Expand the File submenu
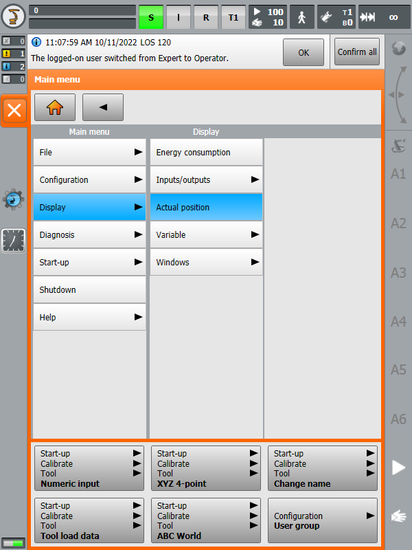 (x=89, y=153)
